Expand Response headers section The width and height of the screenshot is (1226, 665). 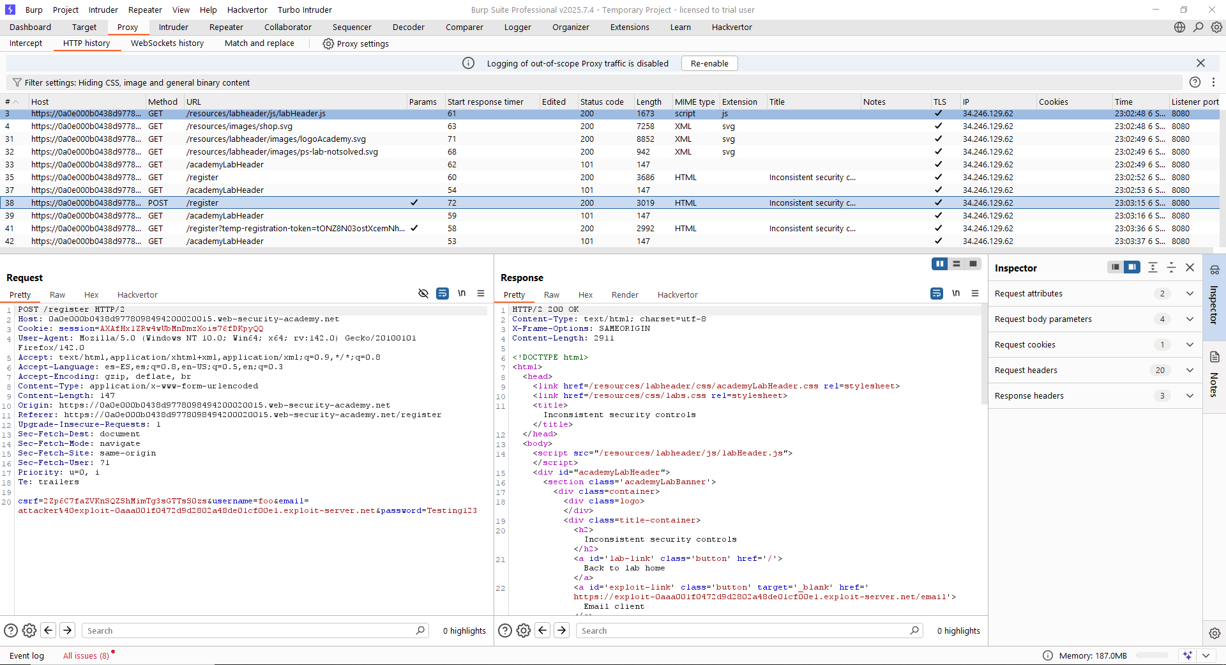pos(1190,396)
